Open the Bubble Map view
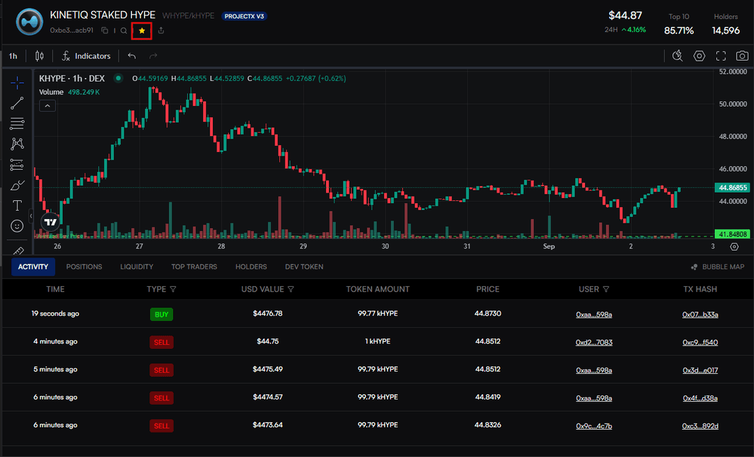754x457 pixels. [x=717, y=267]
